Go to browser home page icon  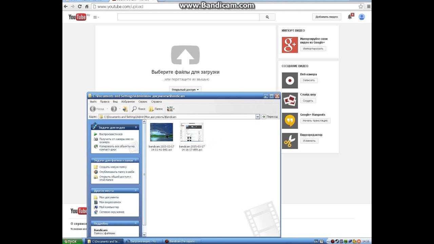87,6
